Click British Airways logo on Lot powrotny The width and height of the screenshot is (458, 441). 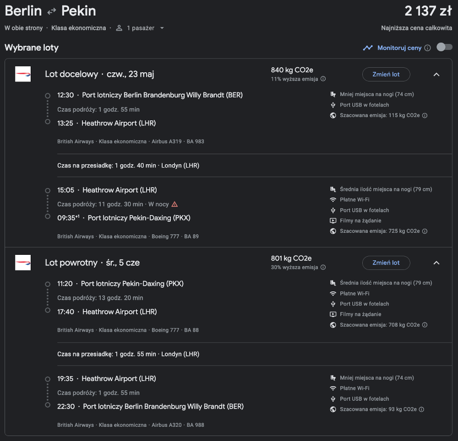coord(23,263)
